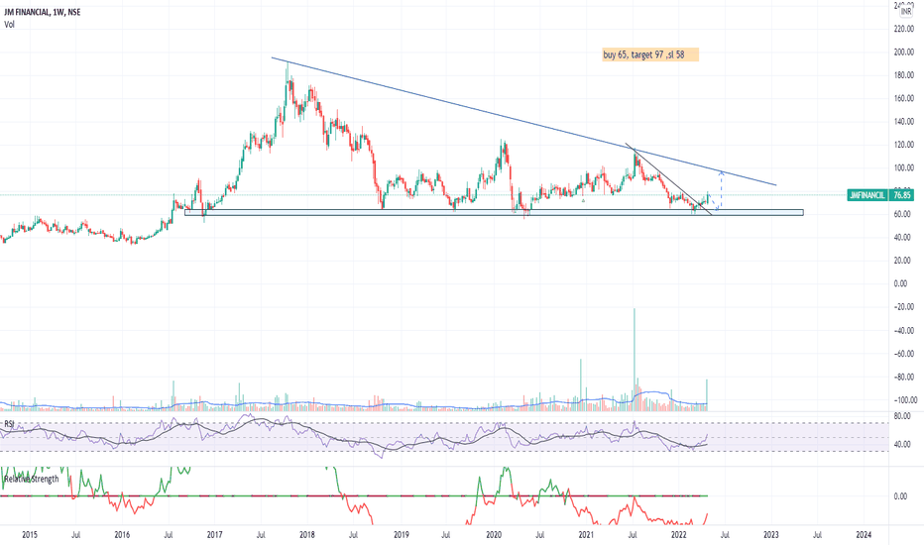Click the 180.00 price axis label
This screenshot has height=545, width=924.
point(904,75)
